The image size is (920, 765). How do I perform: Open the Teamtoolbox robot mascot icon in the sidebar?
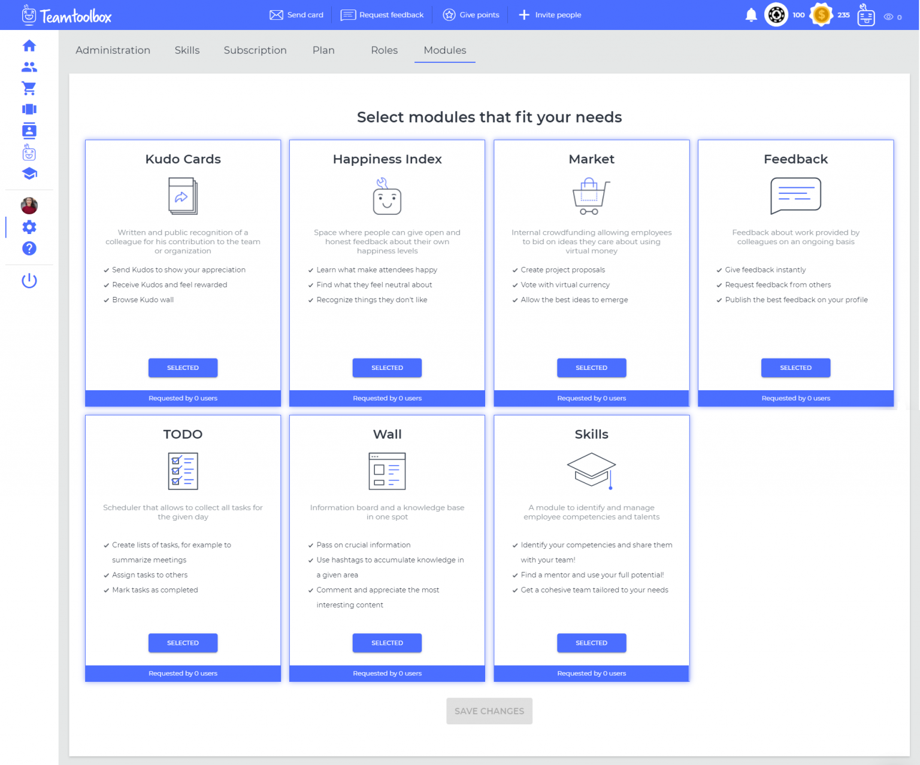29,153
